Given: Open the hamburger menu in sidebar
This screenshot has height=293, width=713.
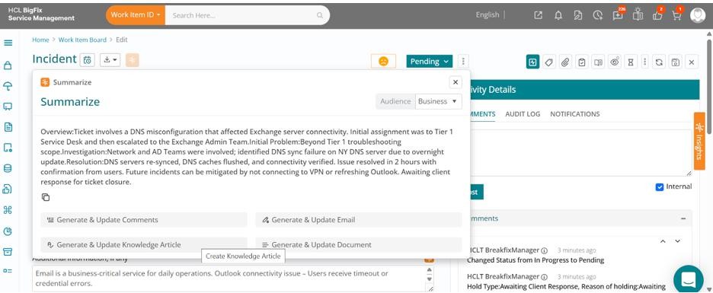Looking at the screenshot, I should [8, 43].
